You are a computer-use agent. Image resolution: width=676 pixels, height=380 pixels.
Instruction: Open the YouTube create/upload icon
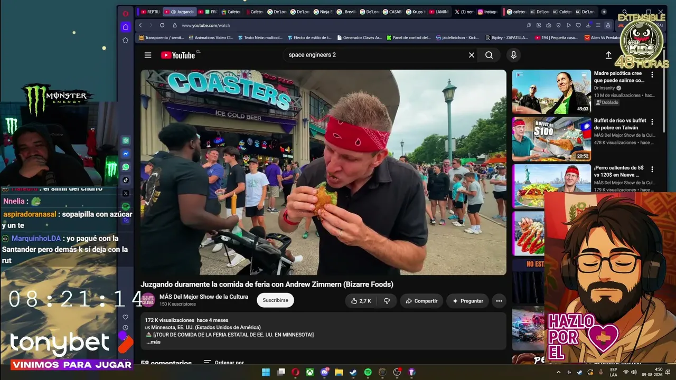(x=608, y=55)
